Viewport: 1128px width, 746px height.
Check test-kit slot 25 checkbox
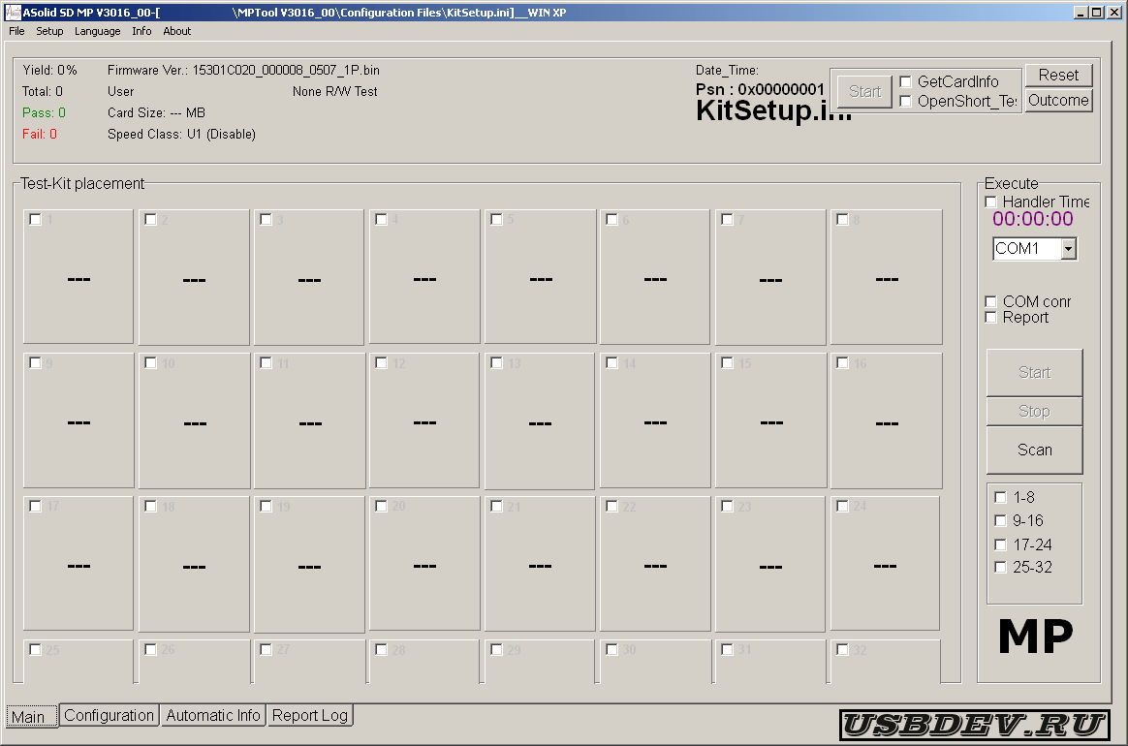35,649
